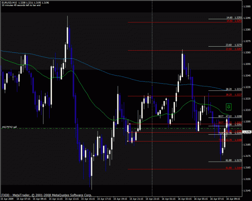Click the '15 Apr 07:15' time axis label
The width and height of the screenshot is (252, 201).
(x=23, y=199)
